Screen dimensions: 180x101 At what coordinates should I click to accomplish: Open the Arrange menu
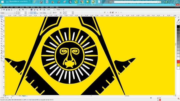[22, 7]
